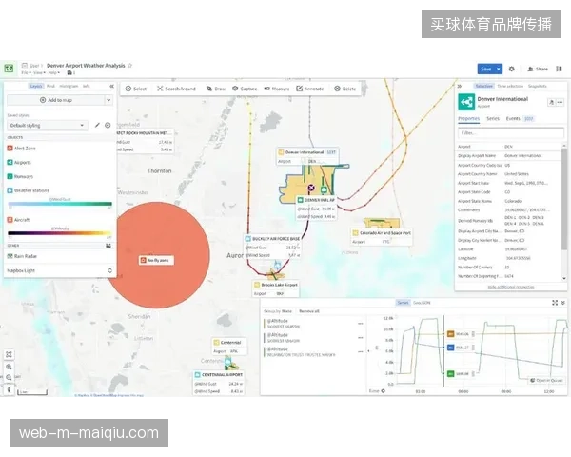The image size is (571, 457).
Task: Choose the Select tool
Action: tap(136, 89)
